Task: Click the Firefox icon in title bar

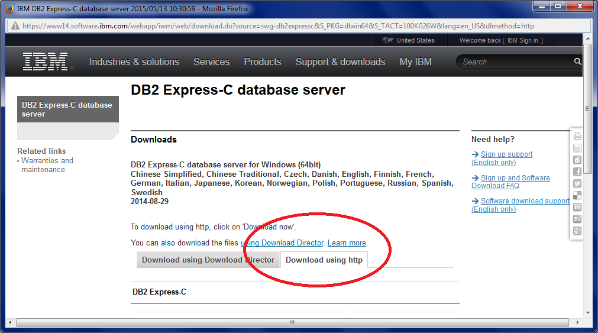Action: coord(9,8)
